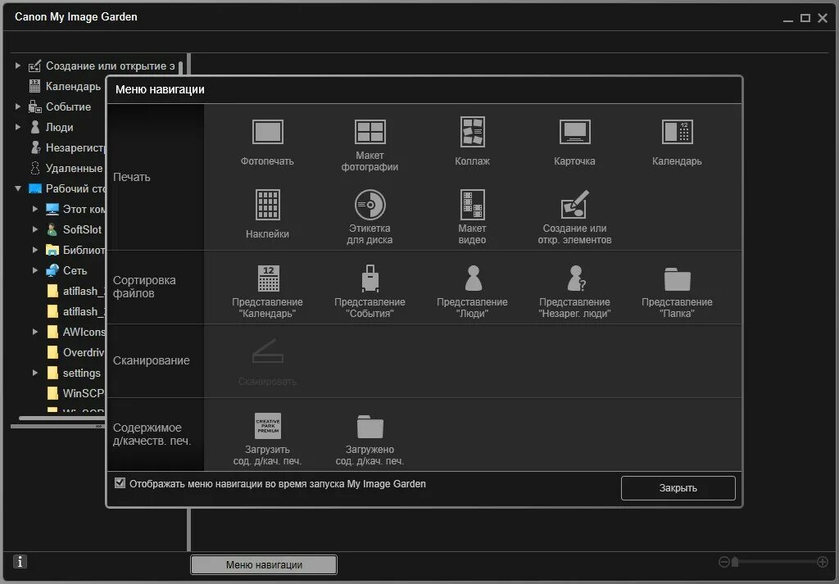Open the Календарь print icon in navigation menu
Screen dimensions: 839x584
tap(678, 132)
